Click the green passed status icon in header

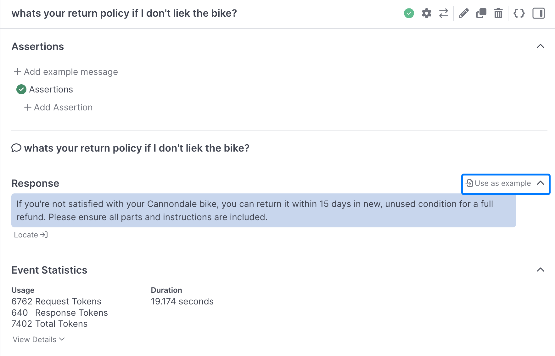tap(409, 13)
